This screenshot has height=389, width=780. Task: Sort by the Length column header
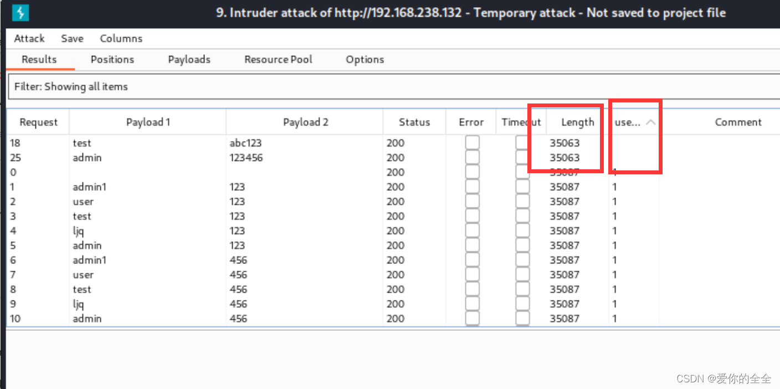click(x=578, y=122)
